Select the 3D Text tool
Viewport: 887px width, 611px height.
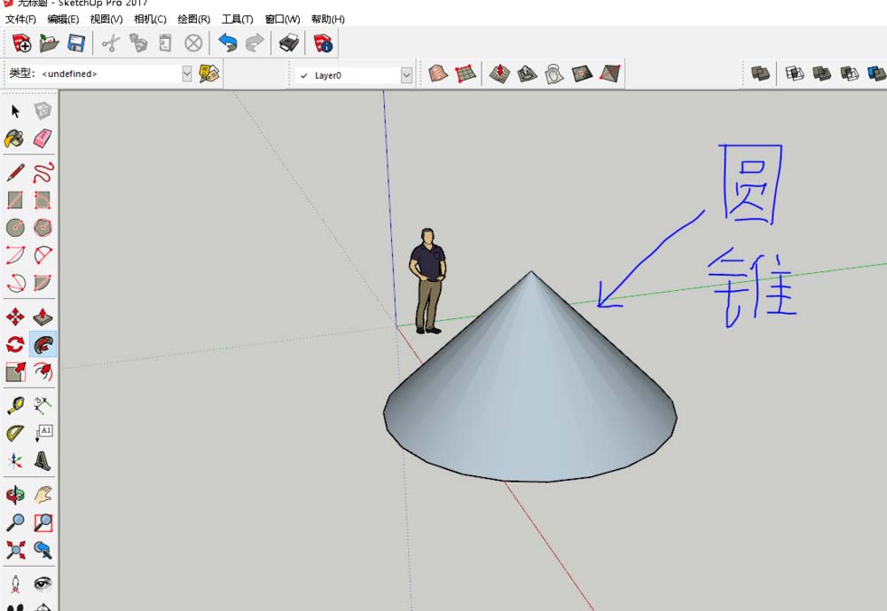tap(43, 460)
